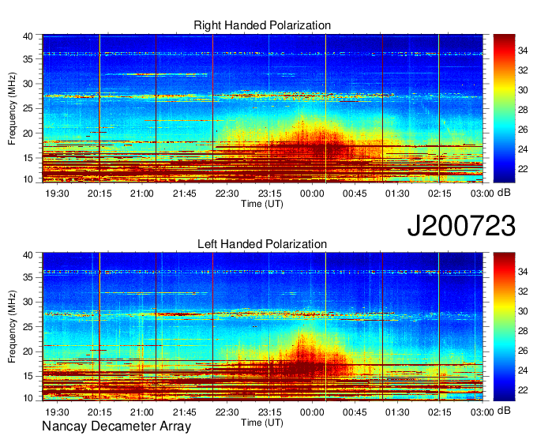537x436 pixels.
Task: Click "00:45" tick on Left Handed time axis
Action: click(x=355, y=412)
